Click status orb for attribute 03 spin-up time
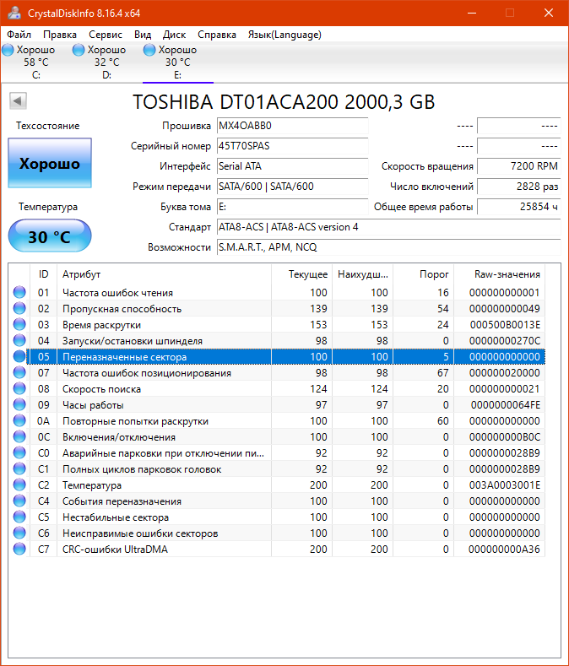569x666 pixels. pyautogui.click(x=19, y=324)
